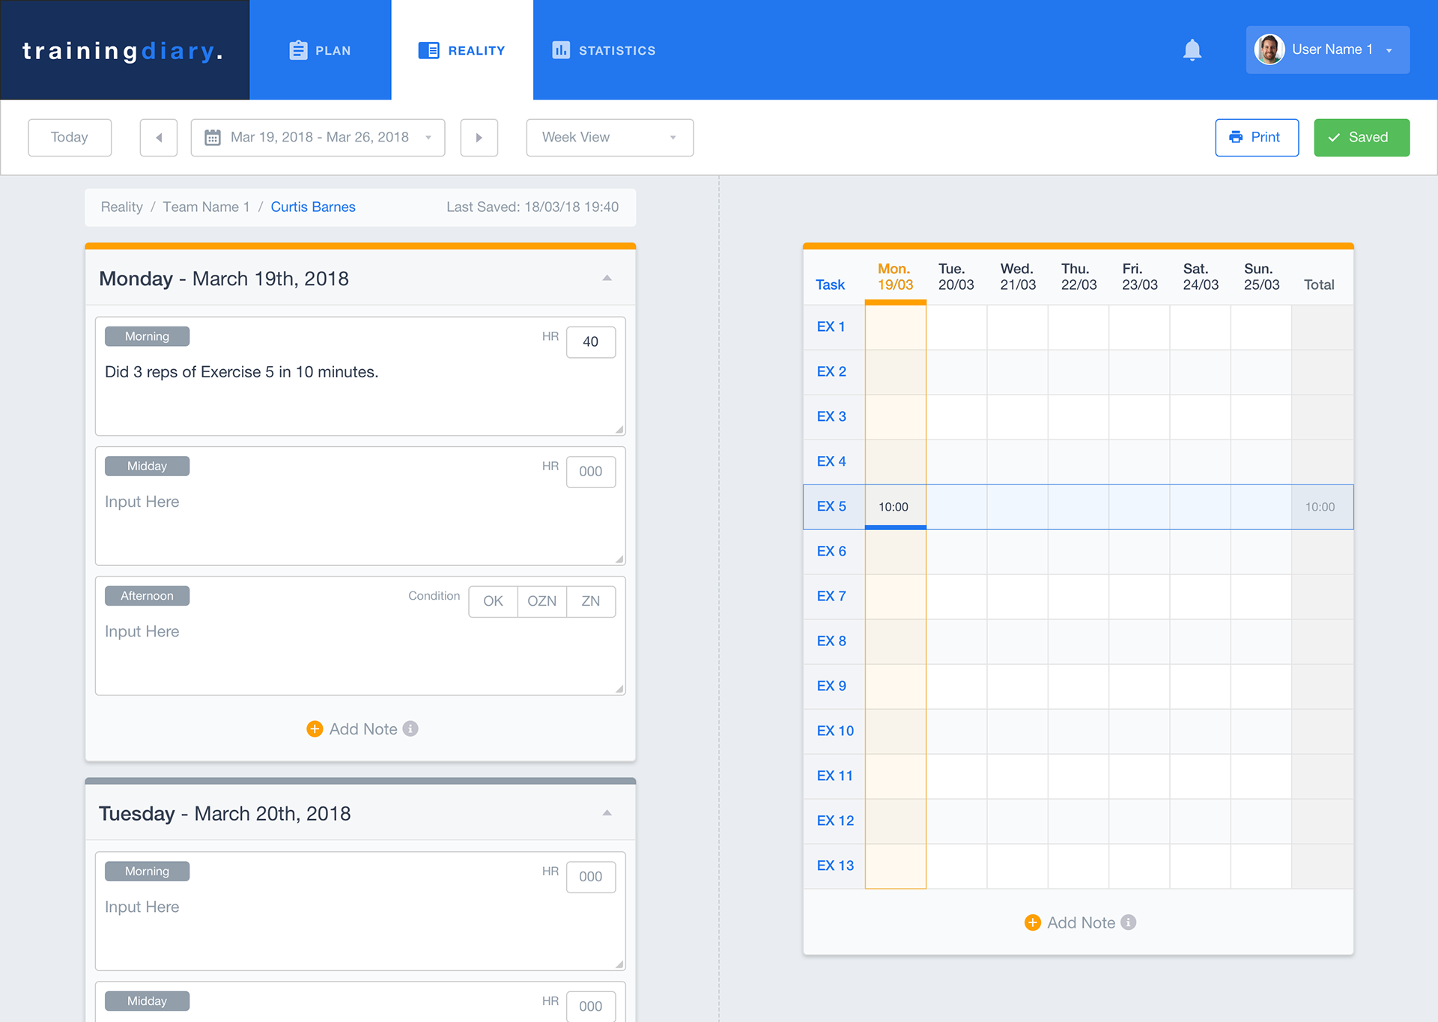Click info icon beside table Add Note

click(1128, 922)
